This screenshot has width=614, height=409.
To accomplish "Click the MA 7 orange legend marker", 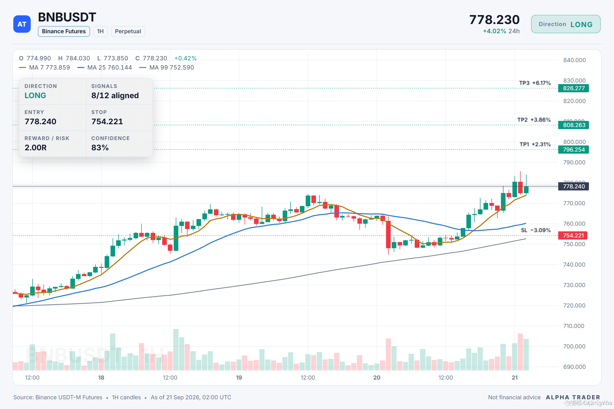I will click(23, 67).
